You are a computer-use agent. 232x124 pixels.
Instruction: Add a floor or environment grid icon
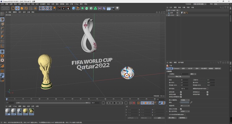(x=109, y=8)
